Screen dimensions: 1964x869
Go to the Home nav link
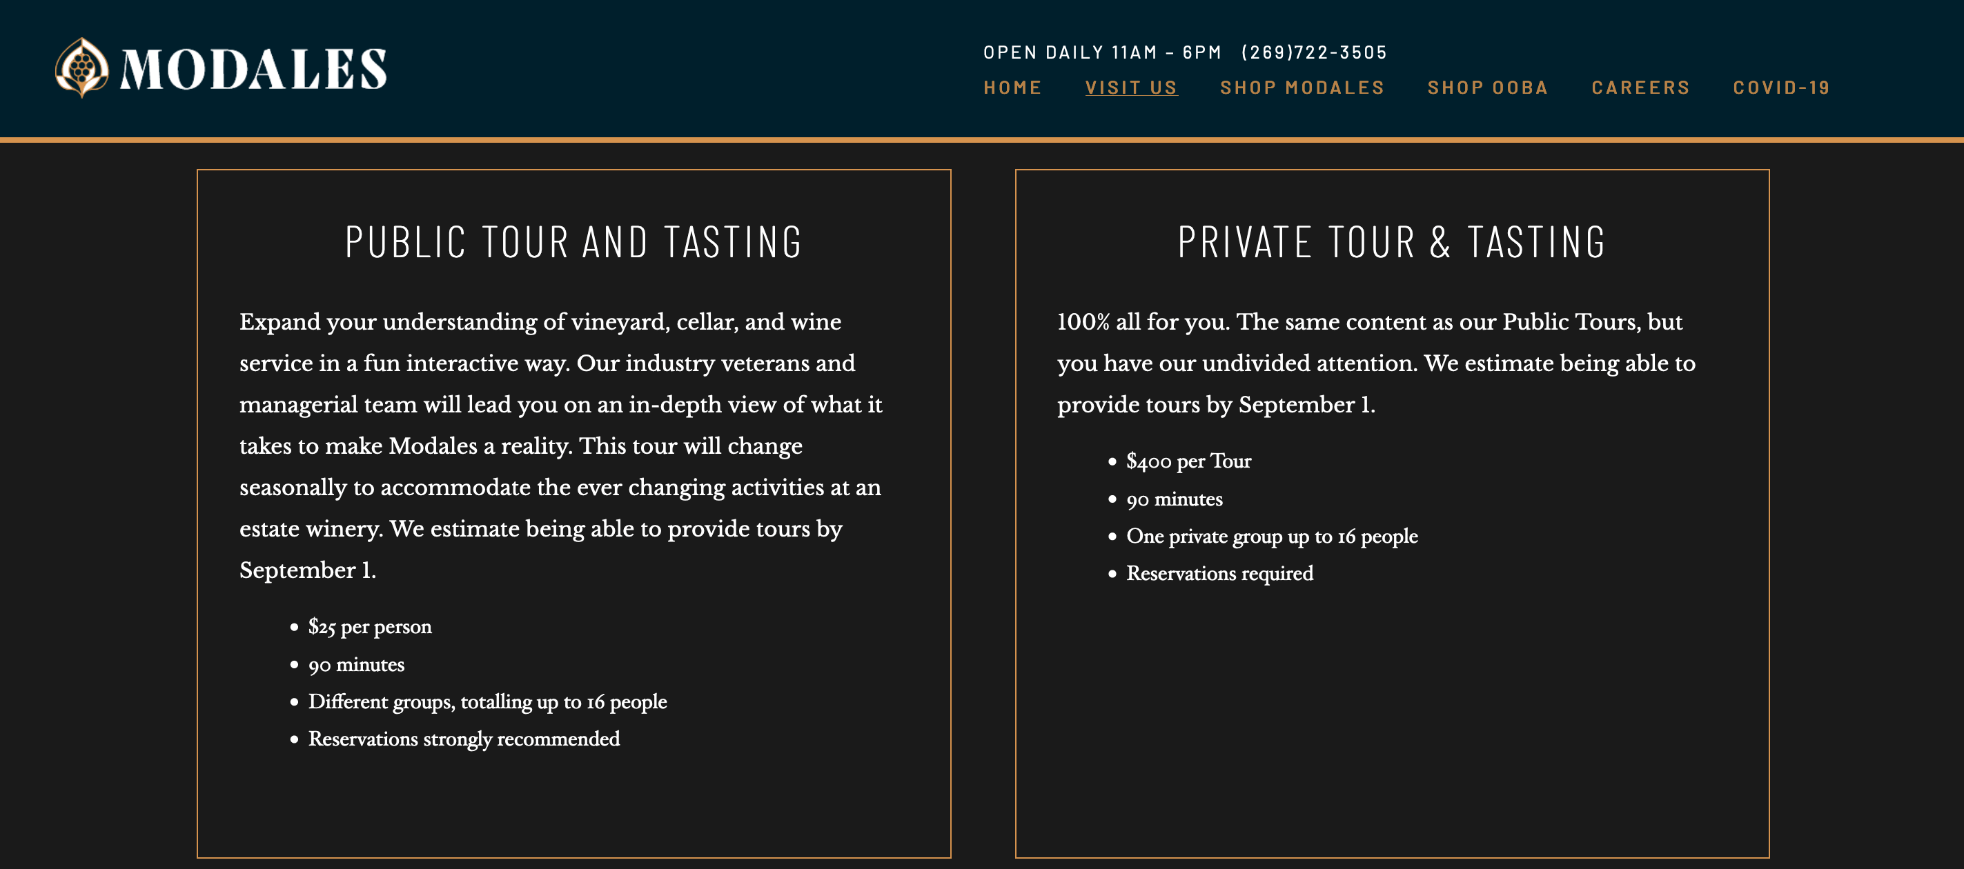(1012, 88)
